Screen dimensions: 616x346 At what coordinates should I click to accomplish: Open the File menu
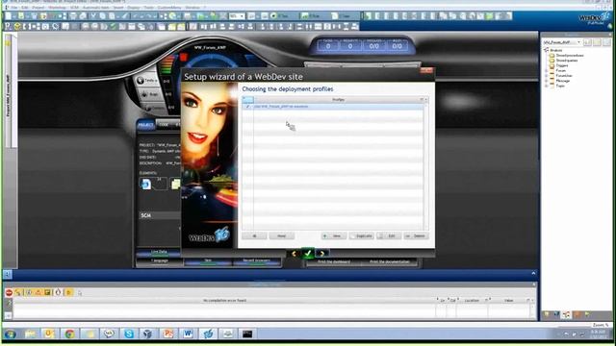(x=13, y=7)
